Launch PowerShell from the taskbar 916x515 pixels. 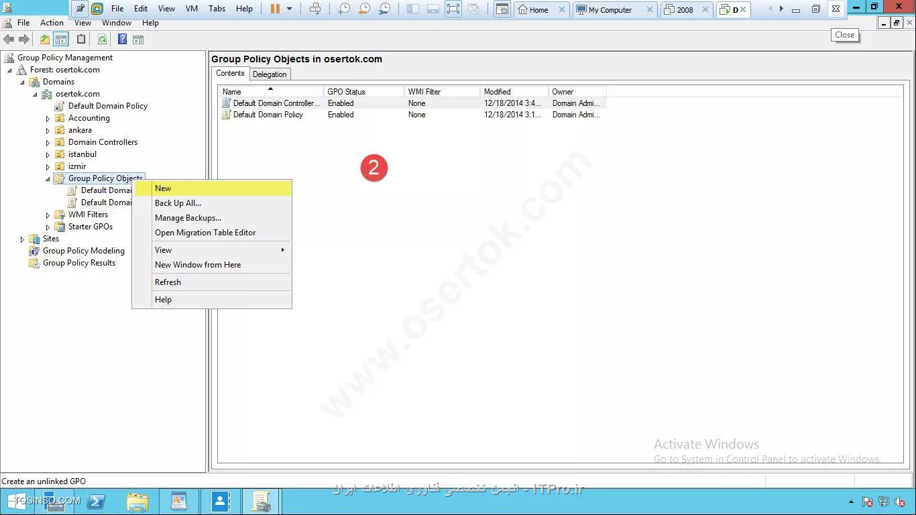(96, 501)
